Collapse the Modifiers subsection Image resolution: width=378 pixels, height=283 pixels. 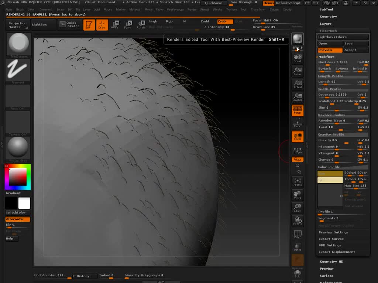click(326, 57)
